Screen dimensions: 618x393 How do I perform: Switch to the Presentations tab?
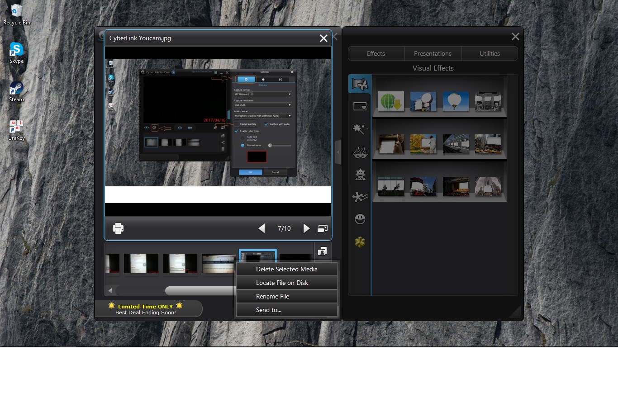point(433,53)
